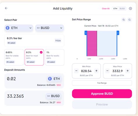Switch price display to BUSD tab
This screenshot has width=138, height=116.
[x=122, y=9]
